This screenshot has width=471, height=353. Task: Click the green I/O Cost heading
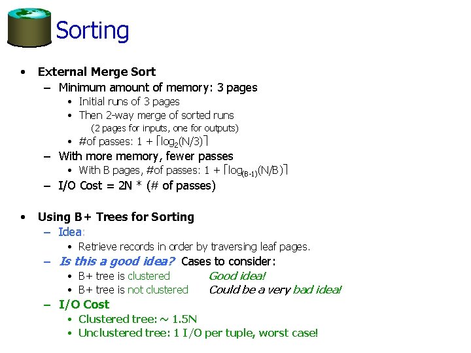[84, 305]
